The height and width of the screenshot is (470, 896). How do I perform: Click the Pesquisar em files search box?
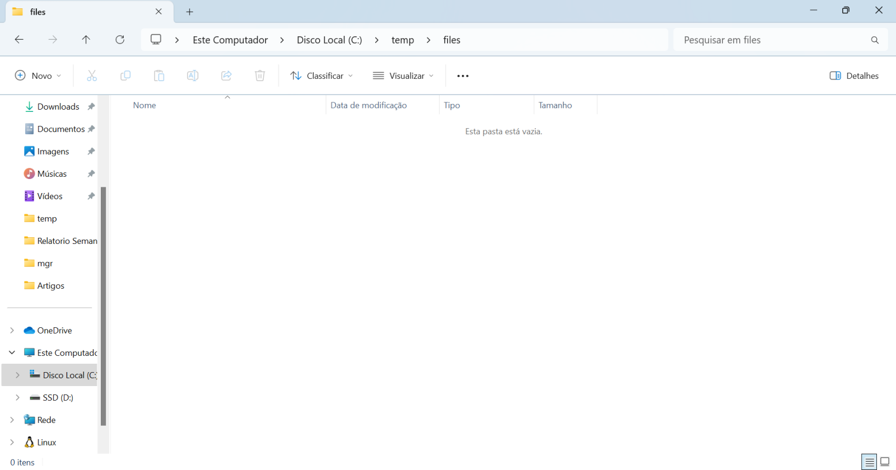tap(773, 40)
